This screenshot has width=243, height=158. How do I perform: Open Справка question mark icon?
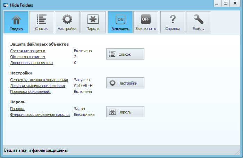(x=173, y=22)
